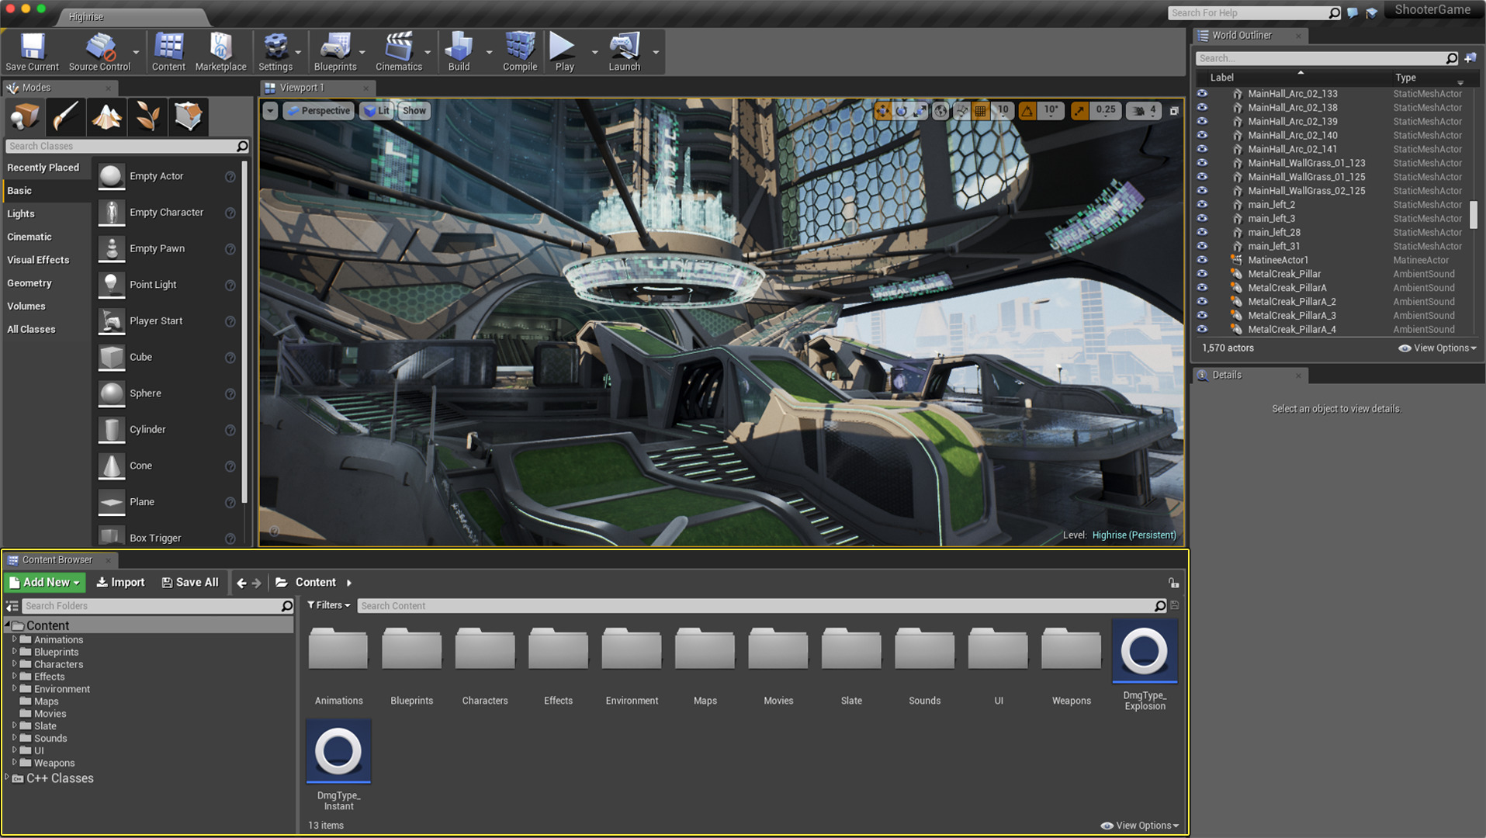The width and height of the screenshot is (1486, 838).
Task: Toggle visibility of MetalCreak_Pillar actor
Action: [x=1202, y=274]
